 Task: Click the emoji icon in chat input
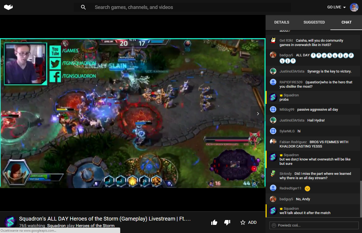coord(274,225)
